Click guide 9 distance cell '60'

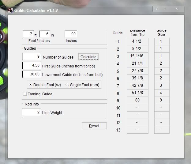(138, 100)
